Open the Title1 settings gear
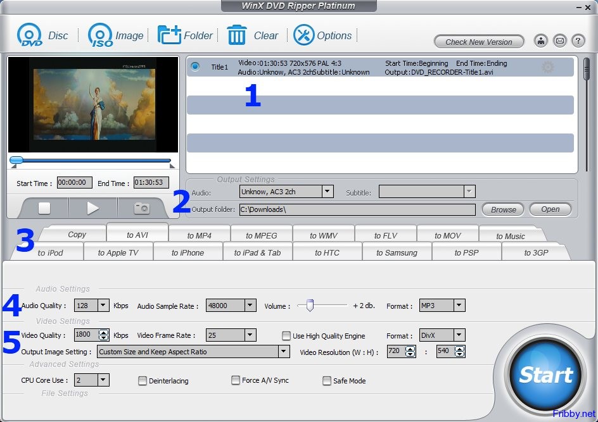598x422 pixels. point(548,68)
